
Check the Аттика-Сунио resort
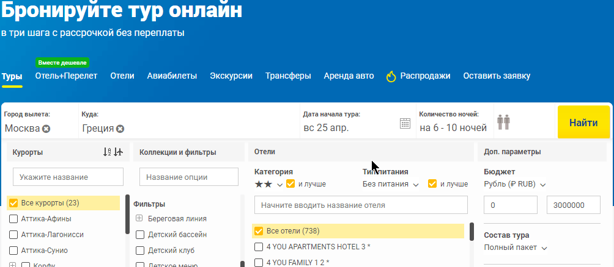click(13, 250)
